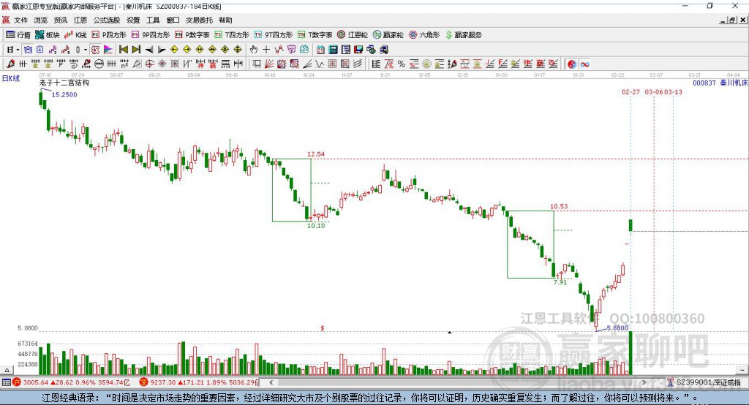
Task: Open 赢家服务 with dollar sign
Action: [x=463, y=35]
